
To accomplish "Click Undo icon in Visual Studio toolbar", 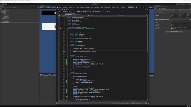I will coord(72,11).
